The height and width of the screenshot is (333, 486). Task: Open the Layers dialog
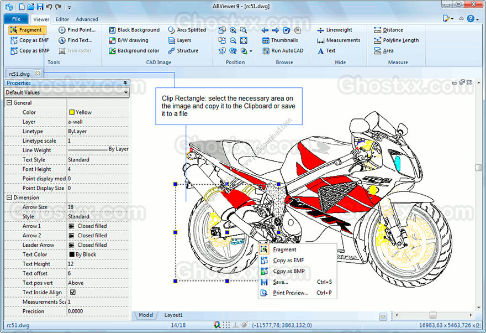click(x=179, y=40)
